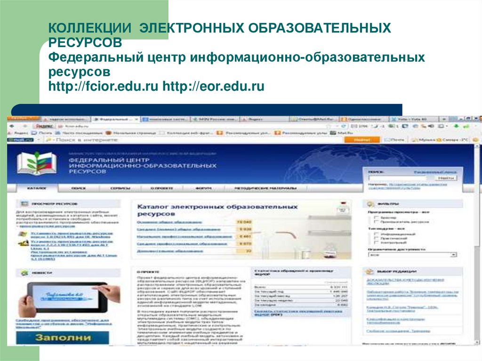Click the Просмотр ресурсов monitor icon
Screen dimensions: 482x361
click(24, 202)
